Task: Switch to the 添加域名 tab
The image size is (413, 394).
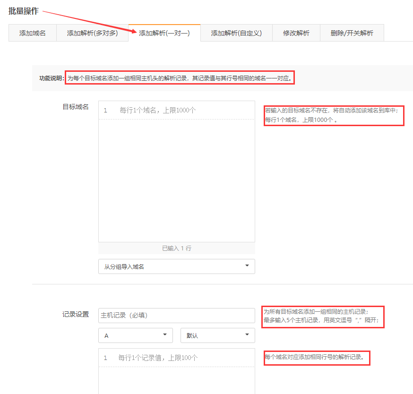Action: click(x=33, y=33)
